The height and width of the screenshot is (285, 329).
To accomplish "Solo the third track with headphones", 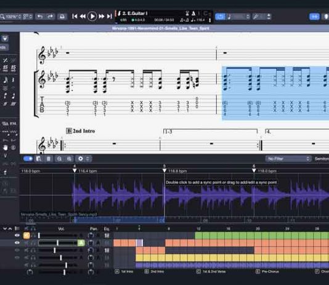I will point(33,250).
